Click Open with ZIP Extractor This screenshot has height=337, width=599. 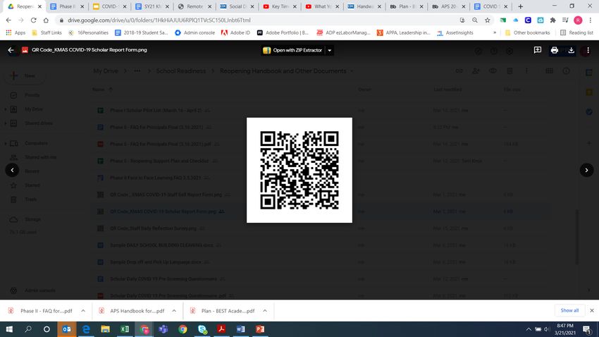293,50
